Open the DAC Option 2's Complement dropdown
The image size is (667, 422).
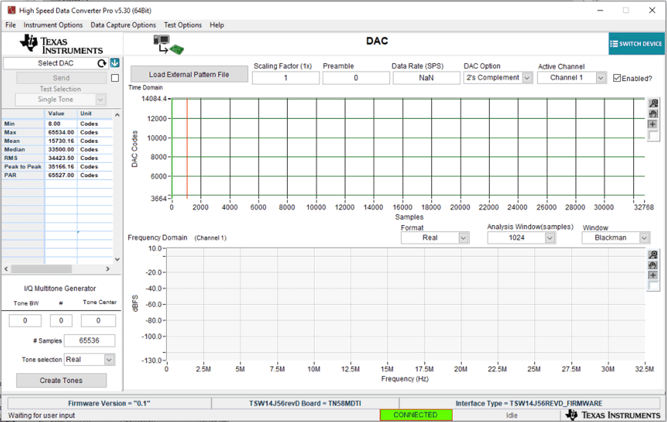527,78
